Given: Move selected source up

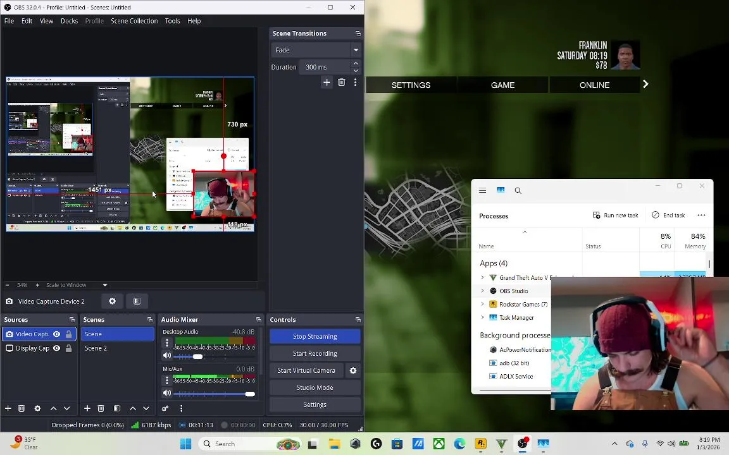Looking at the screenshot, I should [x=53, y=409].
